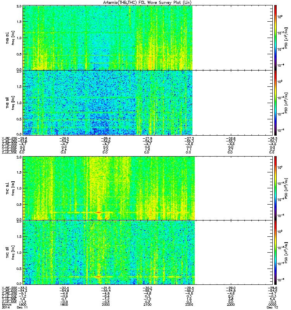The width and height of the screenshot is (291, 310).
Task: Click the 1.5 frequency tick on THB B∥ axis
Action: [x=19, y=86]
